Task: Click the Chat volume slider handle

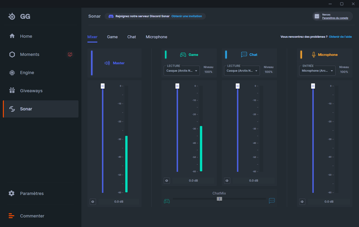Action: [x=238, y=86]
